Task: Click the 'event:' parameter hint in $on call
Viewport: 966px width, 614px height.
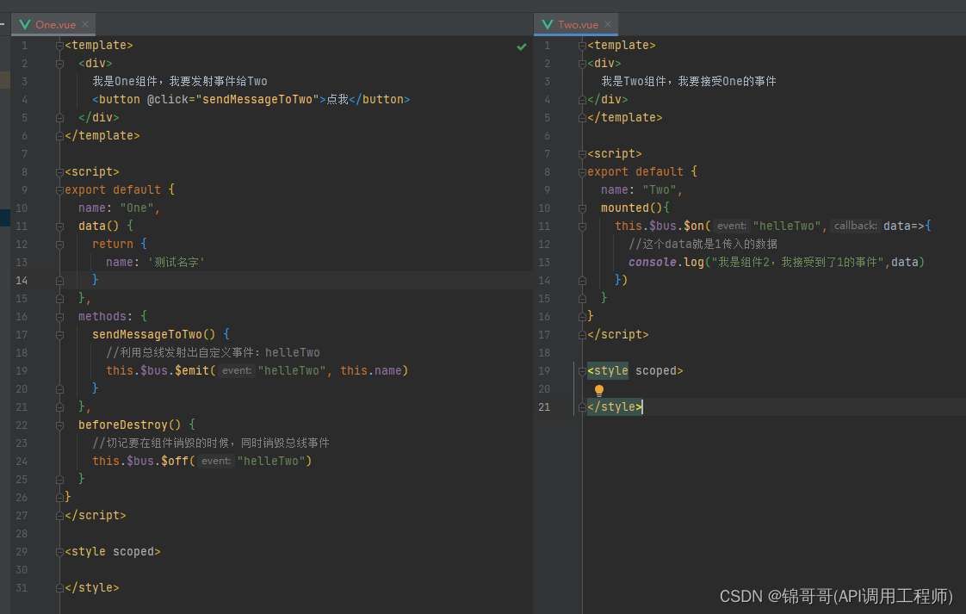Action: pos(731,226)
